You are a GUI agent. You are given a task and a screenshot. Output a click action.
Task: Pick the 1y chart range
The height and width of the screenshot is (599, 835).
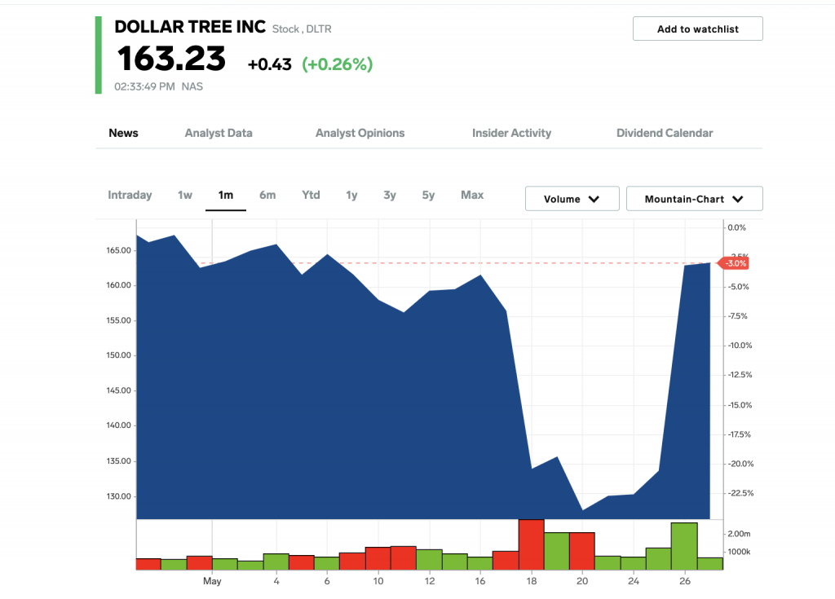[351, 195]
